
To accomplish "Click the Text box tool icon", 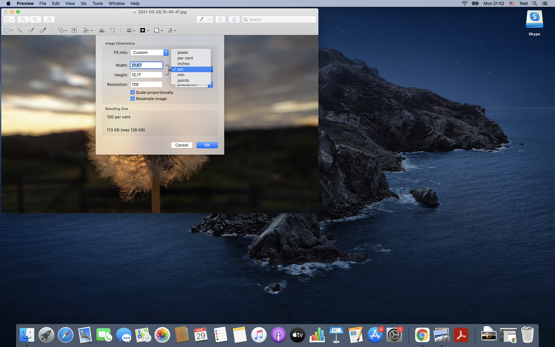I will click(74, 30).
